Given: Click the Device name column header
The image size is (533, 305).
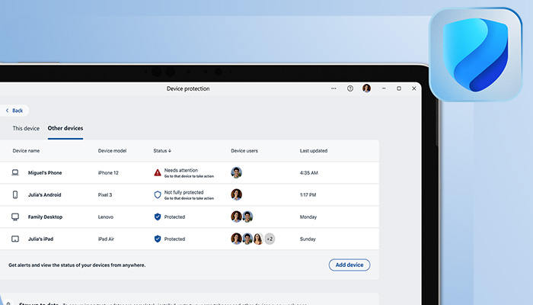Looking at the screenshot, I should (26, 151).
